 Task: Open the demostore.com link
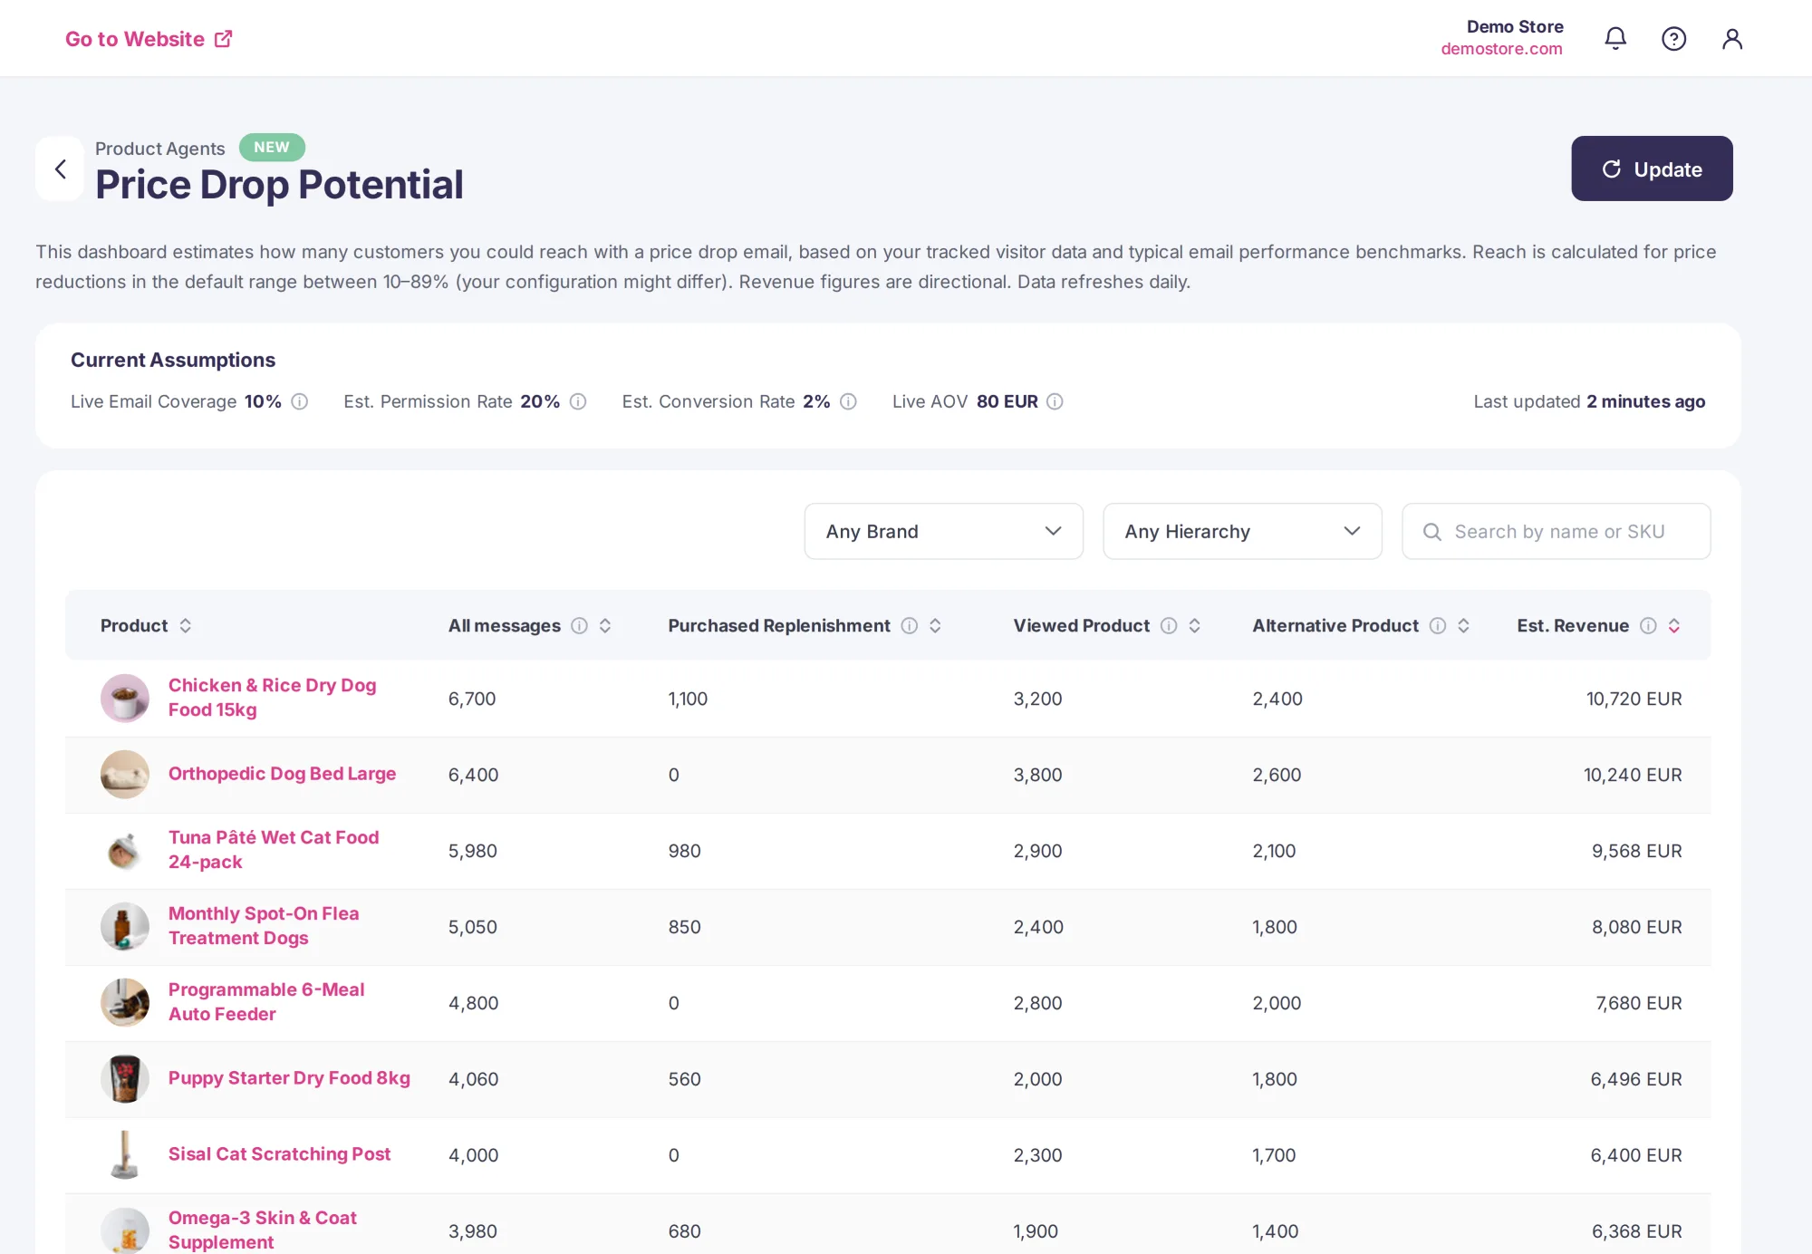(1501, 49)
